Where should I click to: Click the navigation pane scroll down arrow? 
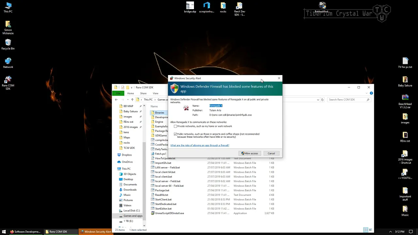click(x=144, y=225)
